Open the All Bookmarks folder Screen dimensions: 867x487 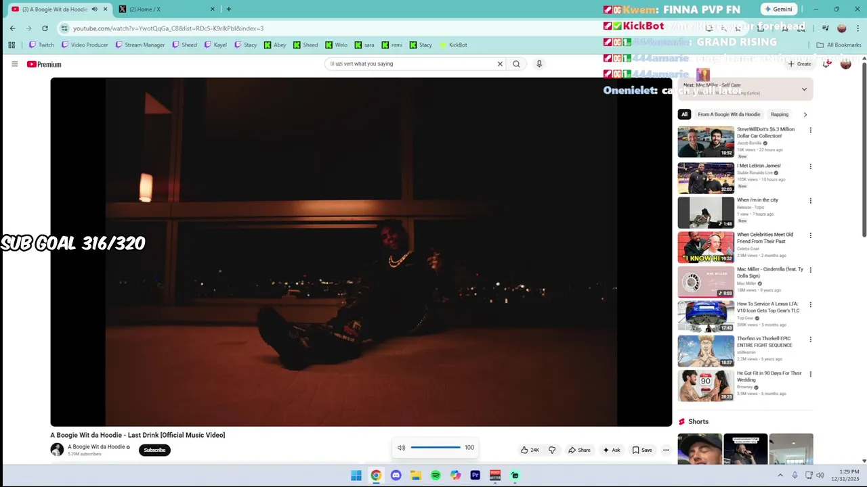tap(839, 45)
